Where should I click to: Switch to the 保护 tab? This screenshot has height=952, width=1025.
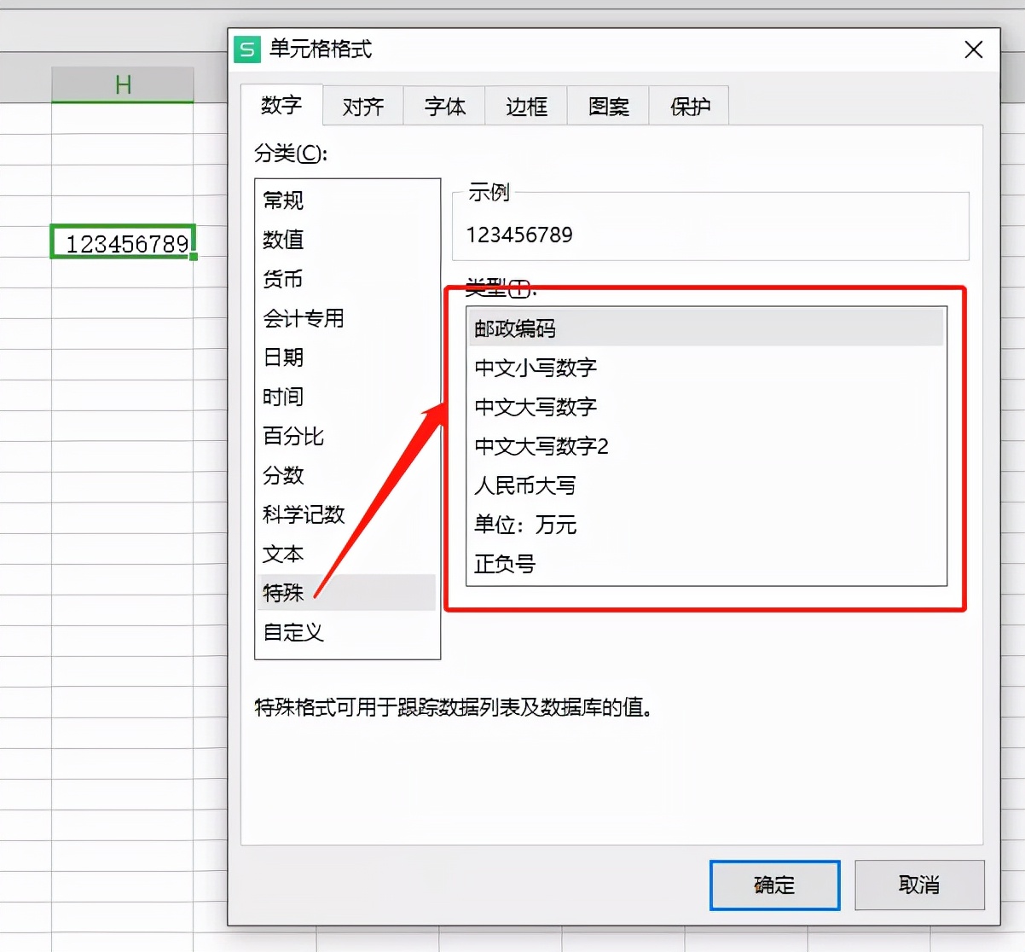click(688, 106)
